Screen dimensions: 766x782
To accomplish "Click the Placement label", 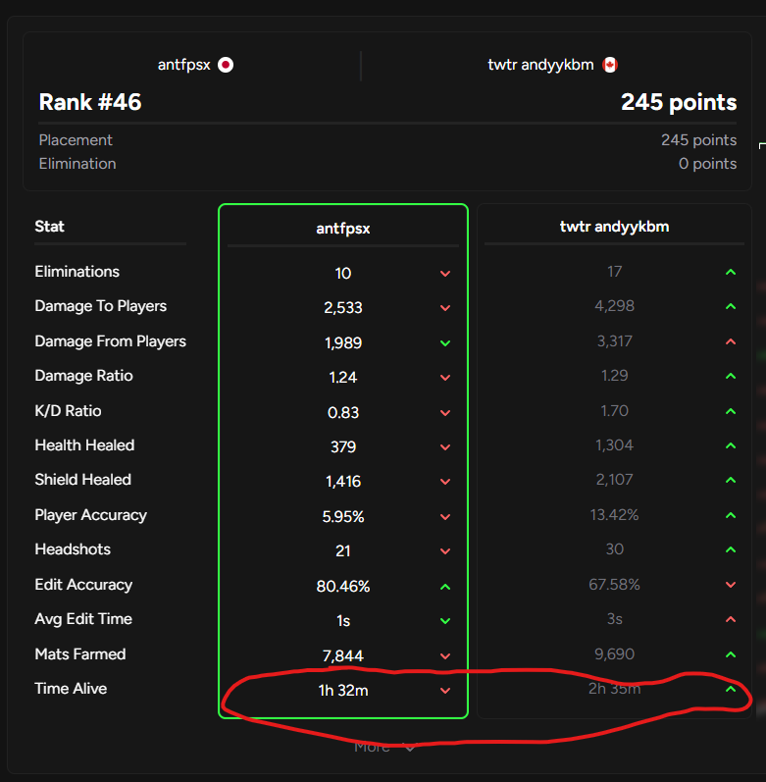I will pos(76,140).
